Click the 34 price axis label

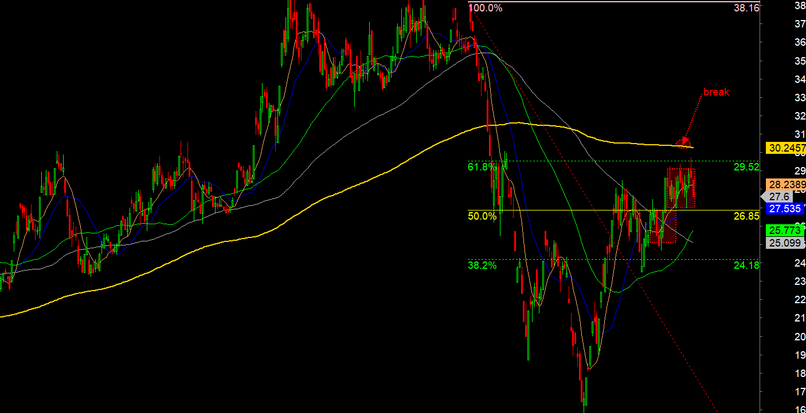[800, 79]
